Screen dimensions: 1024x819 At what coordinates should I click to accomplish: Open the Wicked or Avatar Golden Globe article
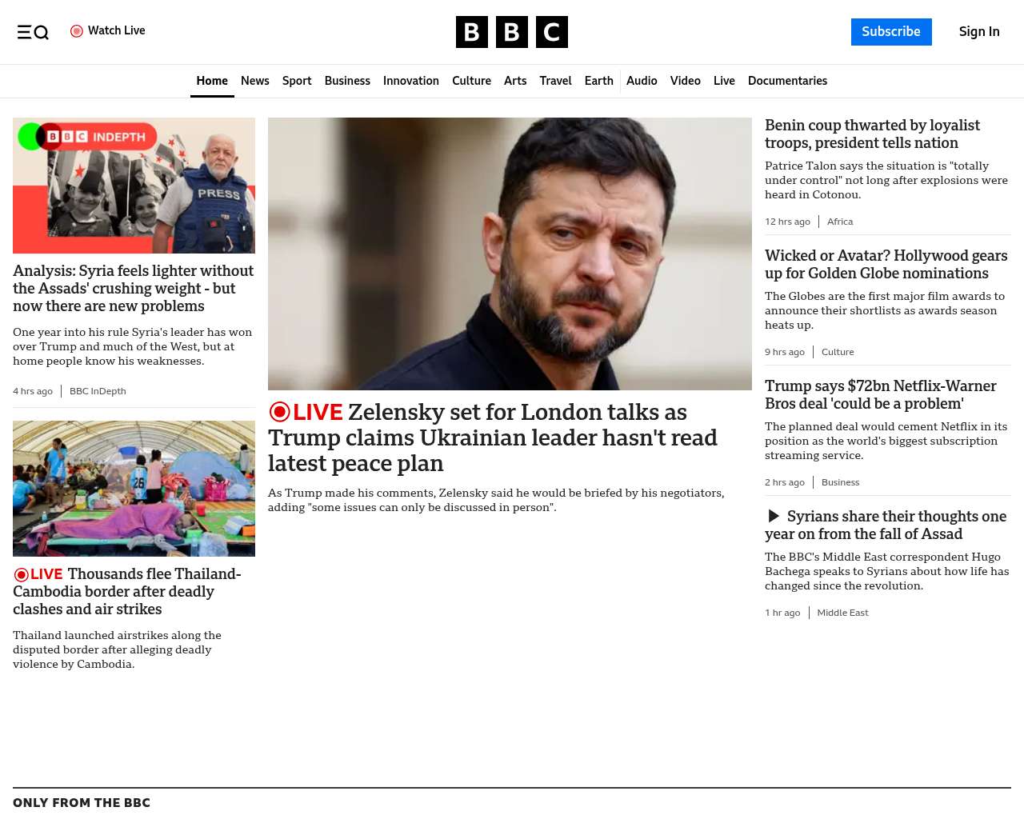(886, 264)
